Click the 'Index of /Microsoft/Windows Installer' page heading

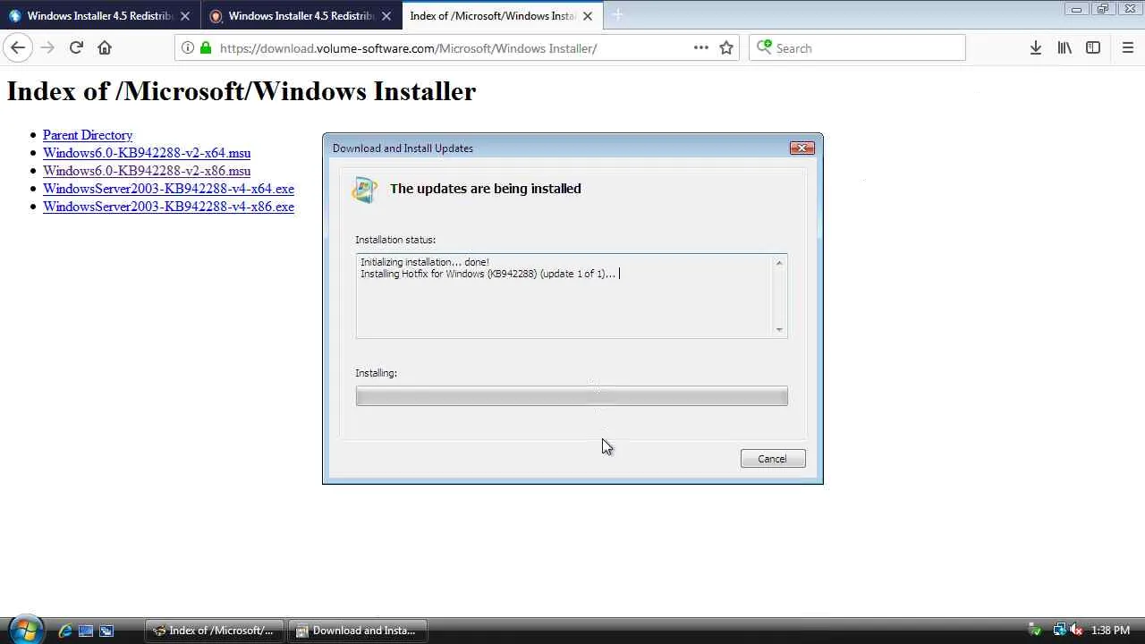point(242,91)
